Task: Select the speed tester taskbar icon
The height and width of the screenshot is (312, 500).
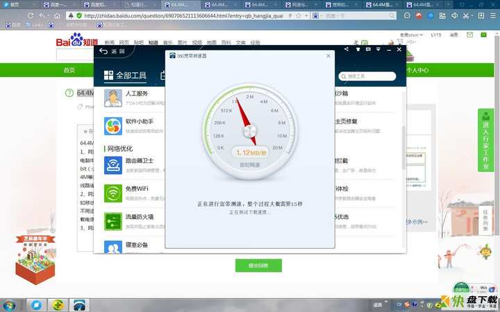Action: (x=79, y=305)
